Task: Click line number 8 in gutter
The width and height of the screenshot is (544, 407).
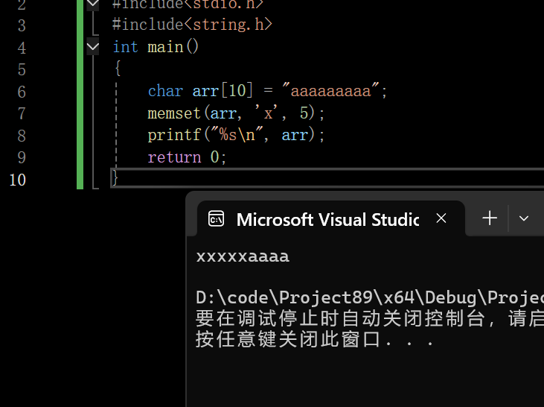Action: click(22, 136)
